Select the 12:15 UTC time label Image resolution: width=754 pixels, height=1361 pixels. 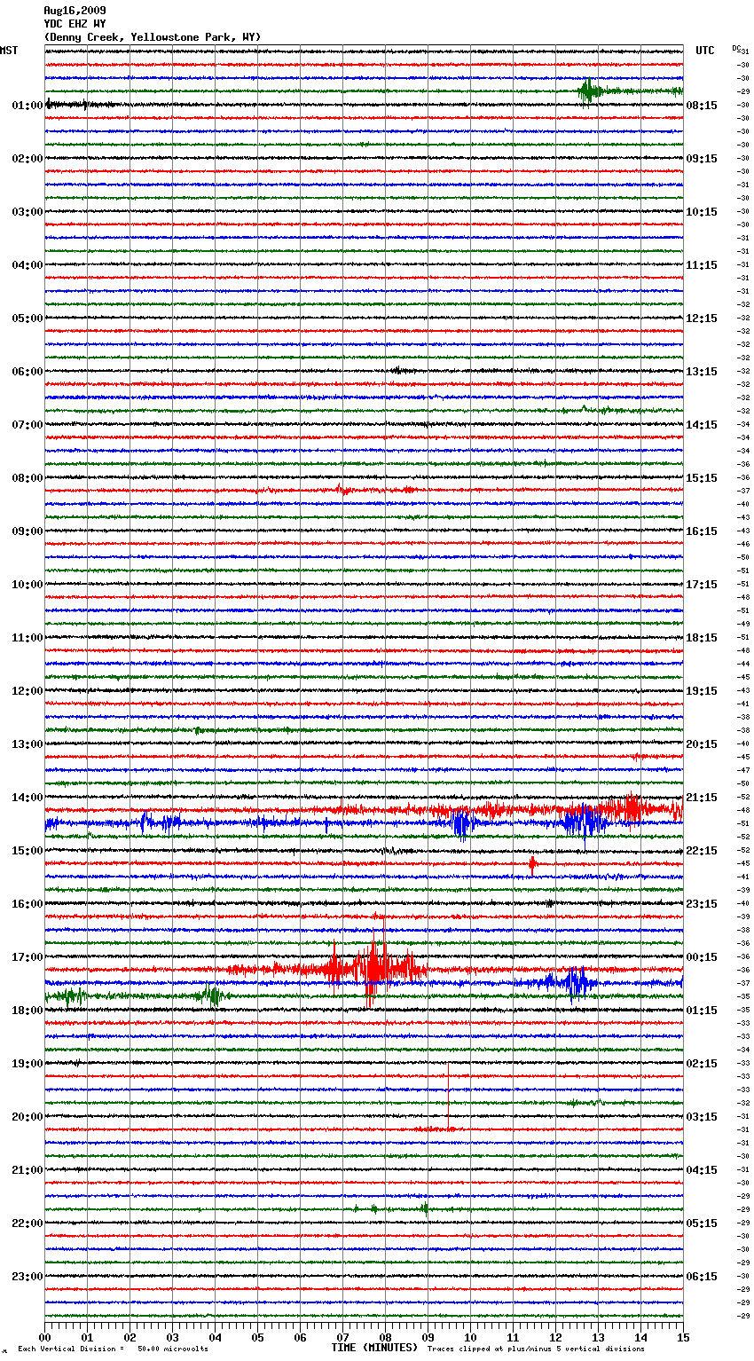pyautogui.click(x=702, y=319)
